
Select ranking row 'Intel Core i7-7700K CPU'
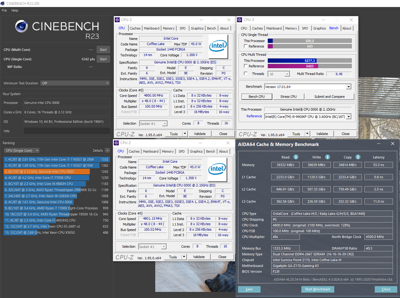coord(56,178)
